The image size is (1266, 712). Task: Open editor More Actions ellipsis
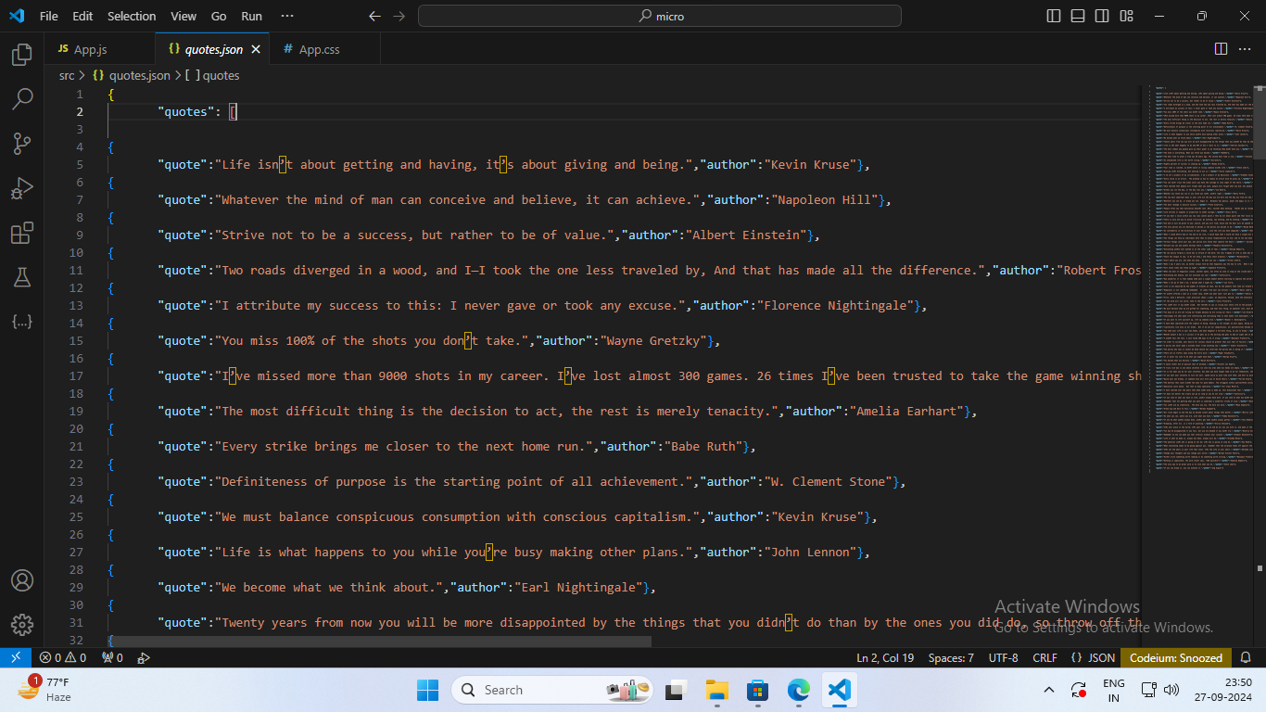1247,49
